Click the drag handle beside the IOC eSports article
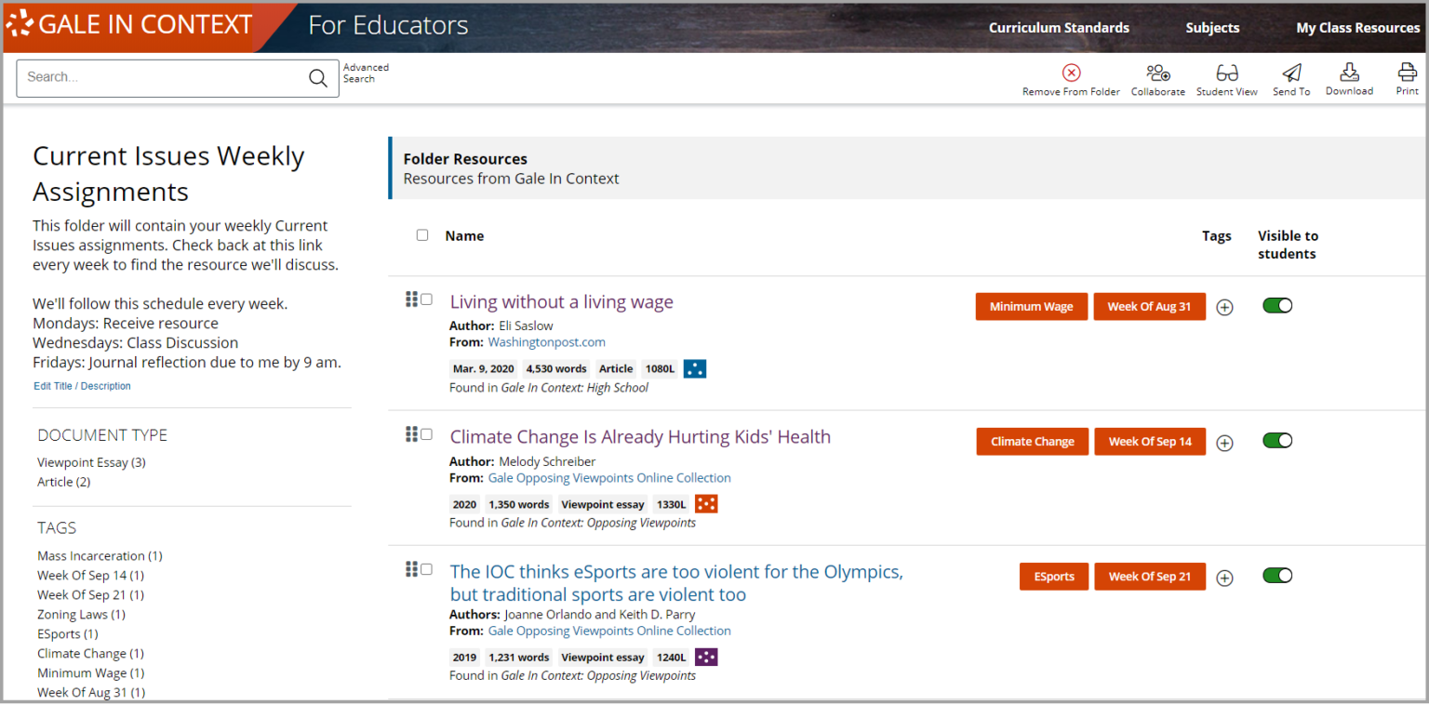Viewport: 1429px width, 705px height. [412, 568]
